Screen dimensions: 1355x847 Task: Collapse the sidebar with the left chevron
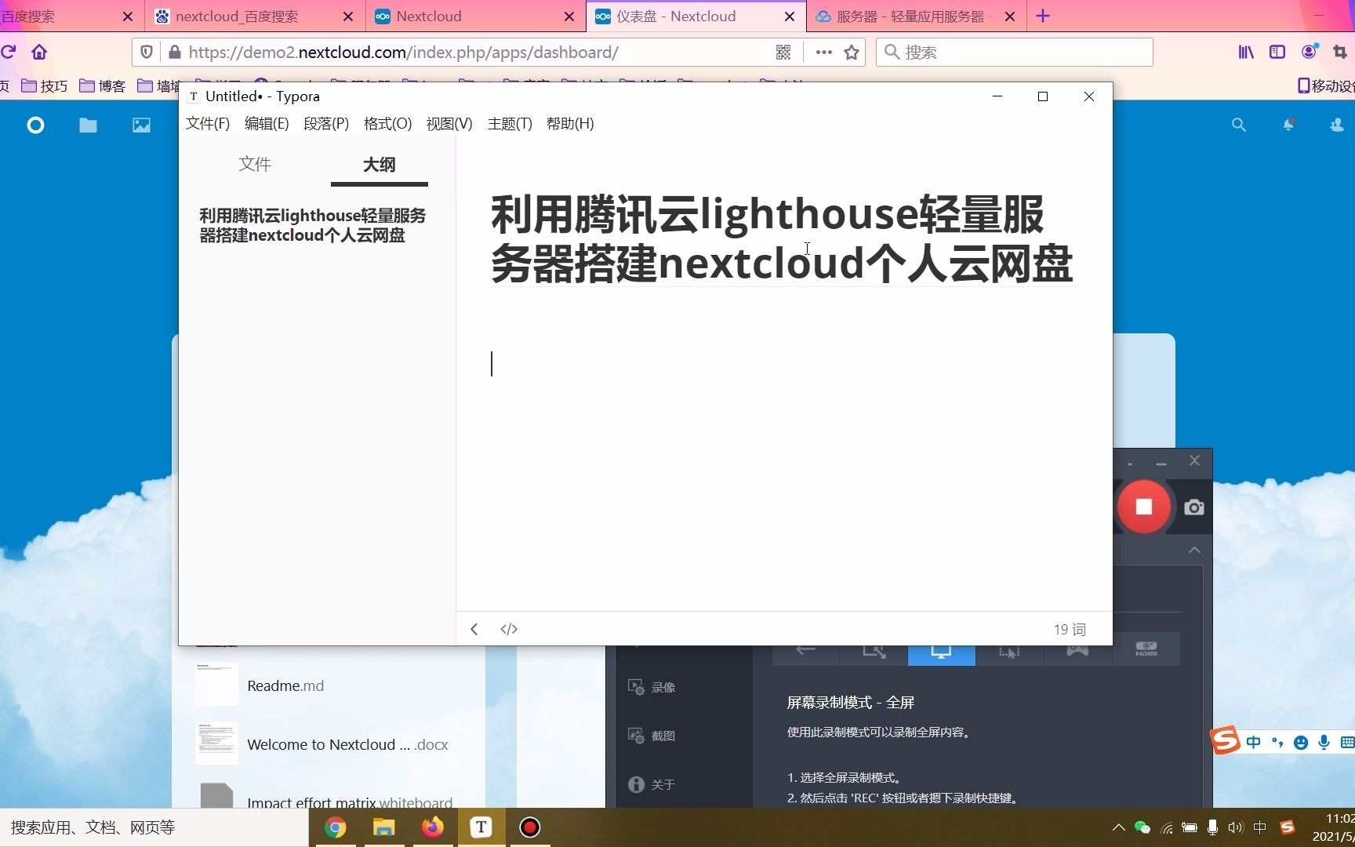coord(474,629)
